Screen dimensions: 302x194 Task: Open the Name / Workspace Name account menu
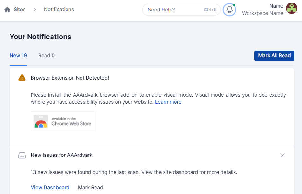point(263,10)
